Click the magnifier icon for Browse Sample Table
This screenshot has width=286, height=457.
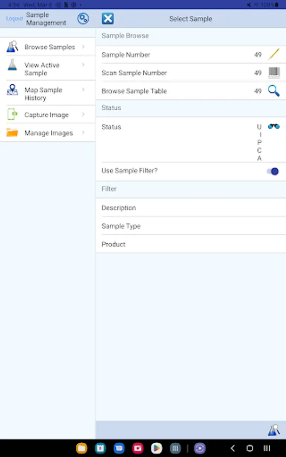click(x=274, y=91)
